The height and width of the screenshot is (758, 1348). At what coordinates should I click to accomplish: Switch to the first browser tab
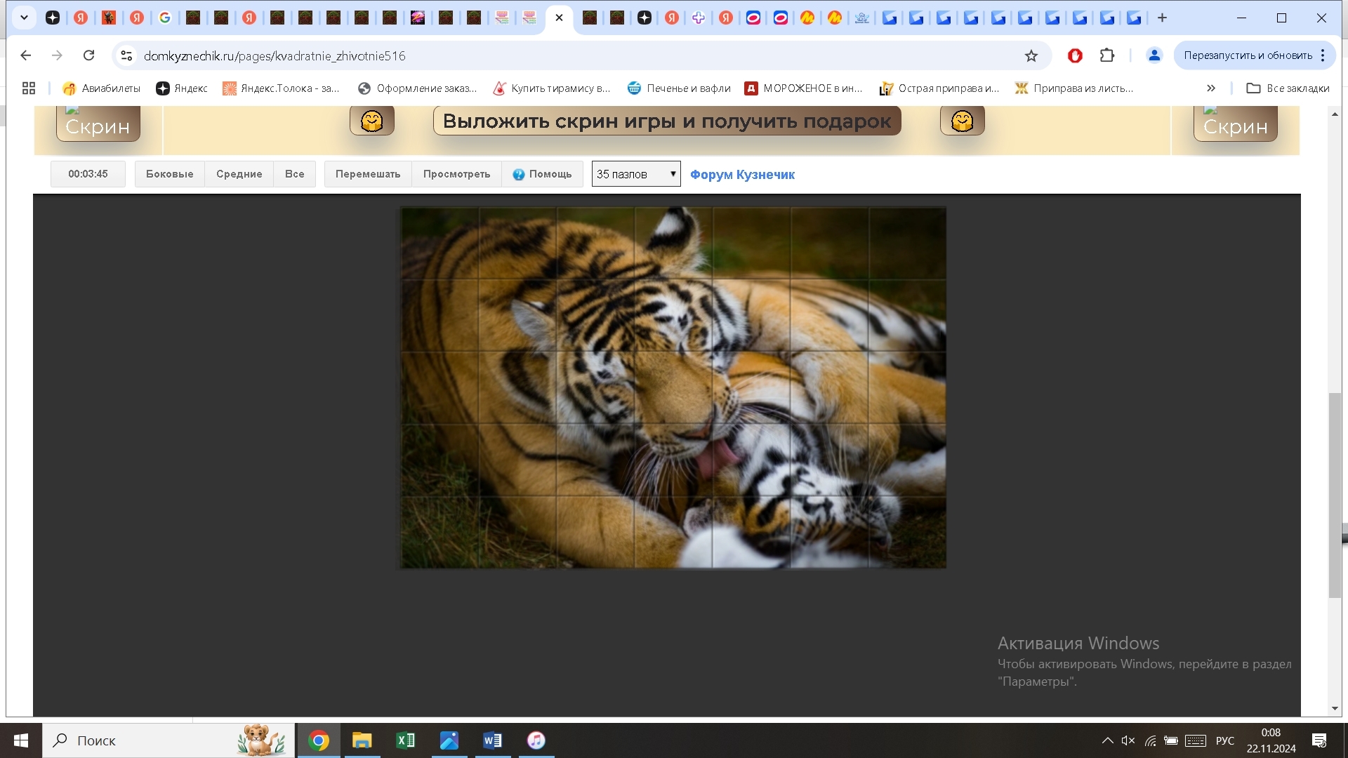coord(53,18)
